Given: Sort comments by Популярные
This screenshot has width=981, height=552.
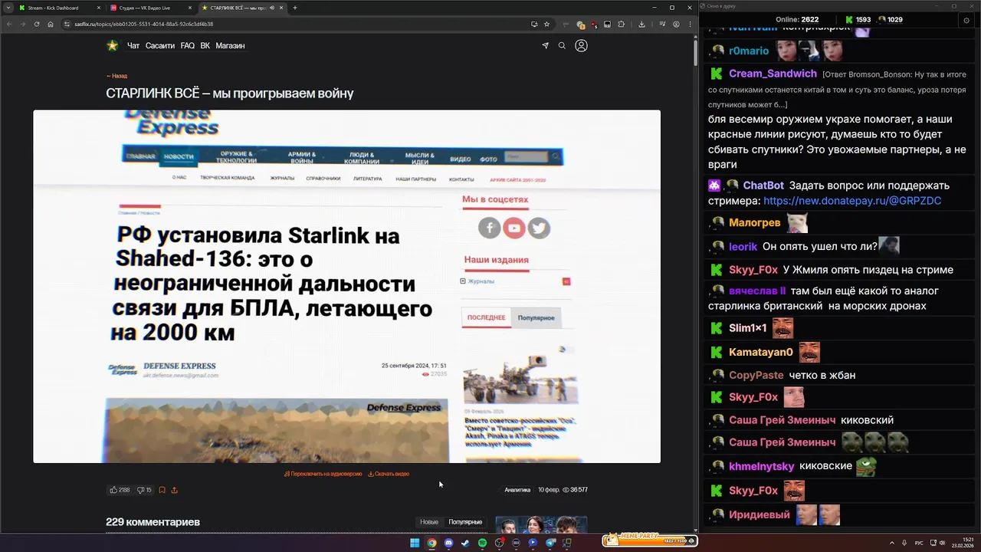Looking at the screenshot, I should (x=465, y=522).
